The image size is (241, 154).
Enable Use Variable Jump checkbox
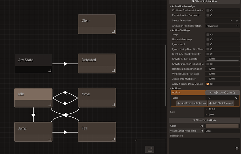click(x=208, y=40)
